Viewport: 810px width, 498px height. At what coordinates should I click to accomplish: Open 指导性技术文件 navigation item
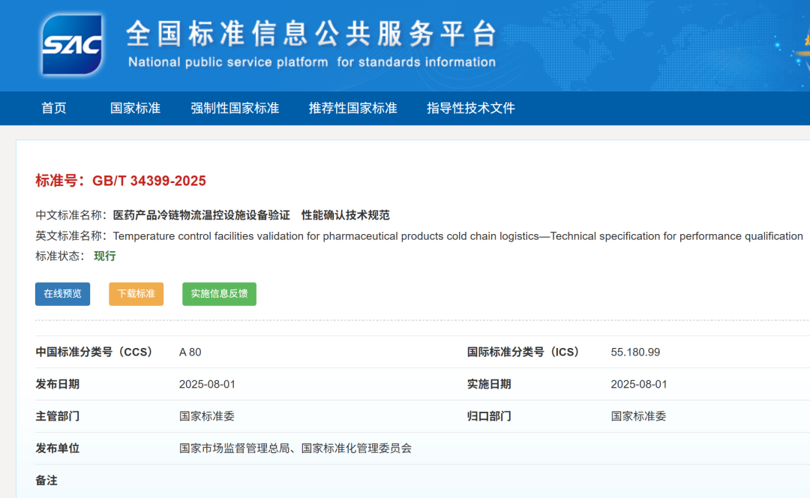[x=470, y=108]
